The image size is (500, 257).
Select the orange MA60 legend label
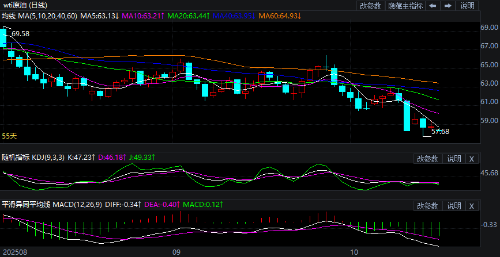280,16
